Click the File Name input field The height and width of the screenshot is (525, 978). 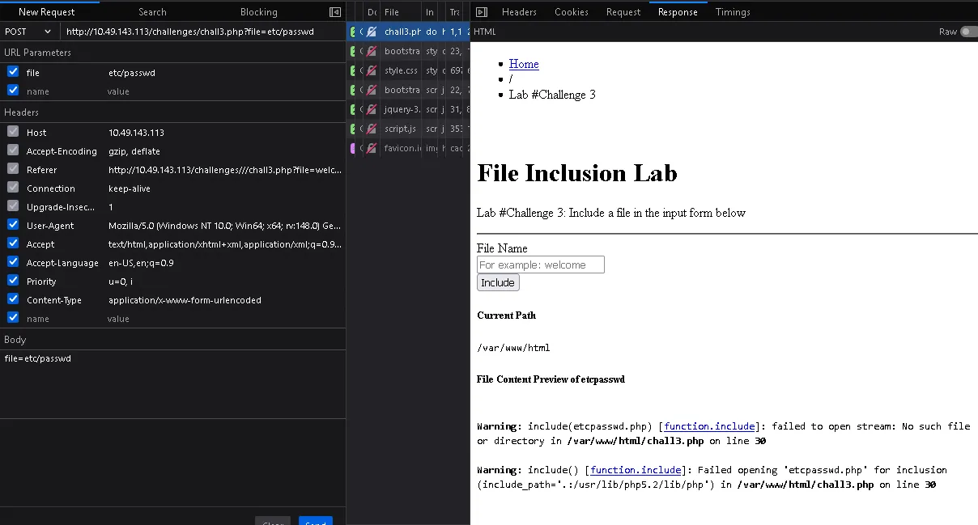pyautogui.click(x=540, y=265)
